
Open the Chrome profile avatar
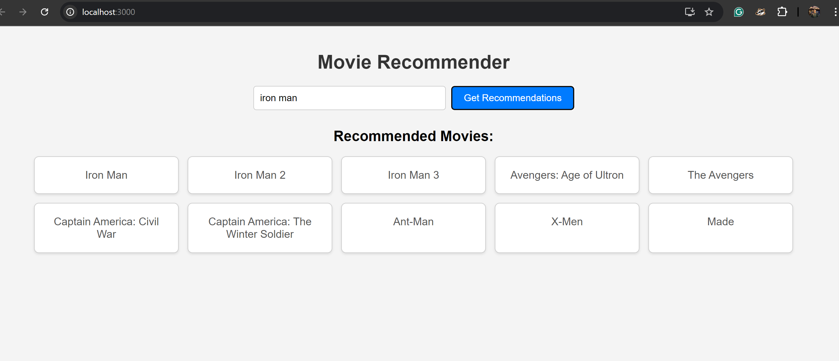click(x=814, y=12)
